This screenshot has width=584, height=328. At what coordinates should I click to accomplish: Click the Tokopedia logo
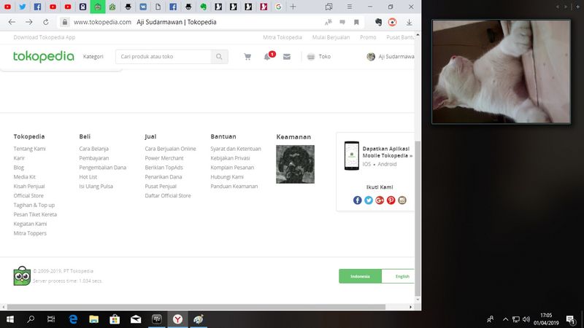pos(44,57)
